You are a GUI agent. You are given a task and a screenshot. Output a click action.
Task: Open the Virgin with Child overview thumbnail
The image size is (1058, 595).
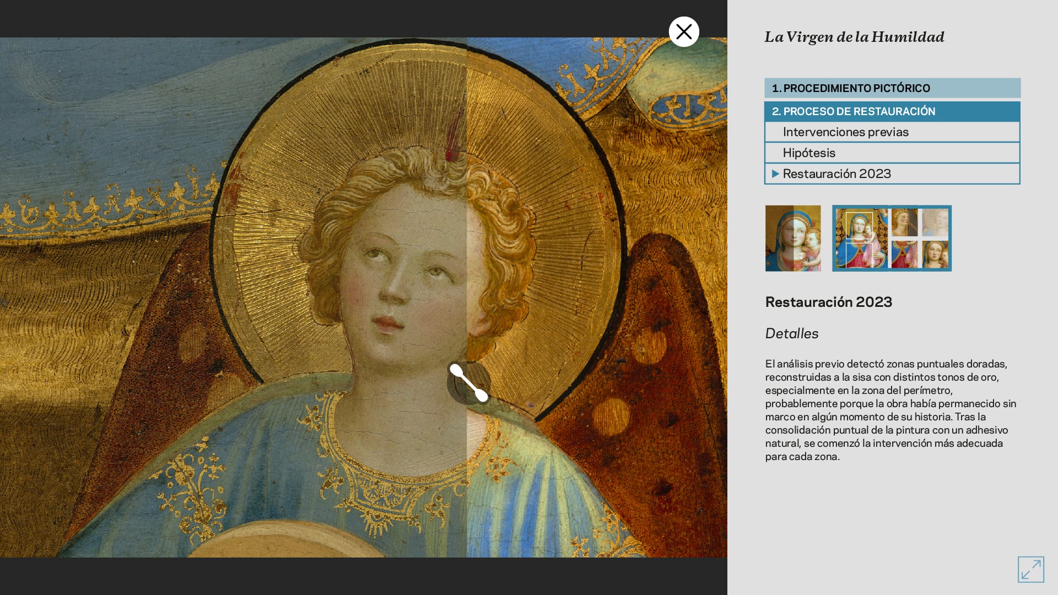click(x=861, y=239)
